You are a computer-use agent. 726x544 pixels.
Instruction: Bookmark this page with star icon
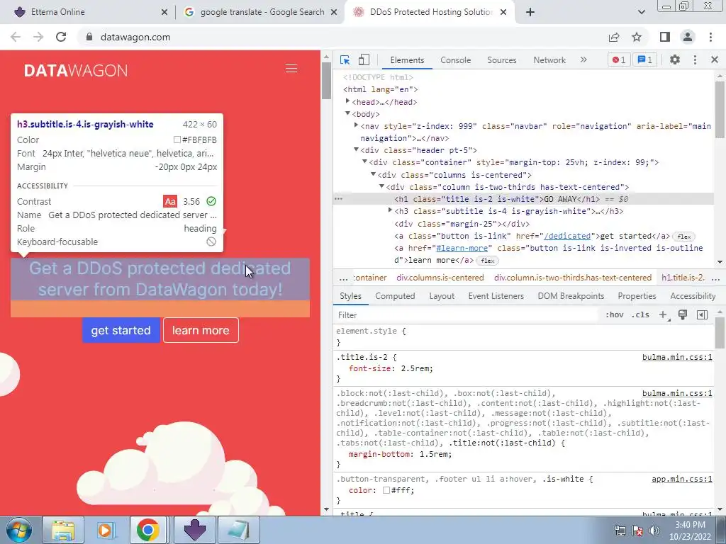coord(637,37)
